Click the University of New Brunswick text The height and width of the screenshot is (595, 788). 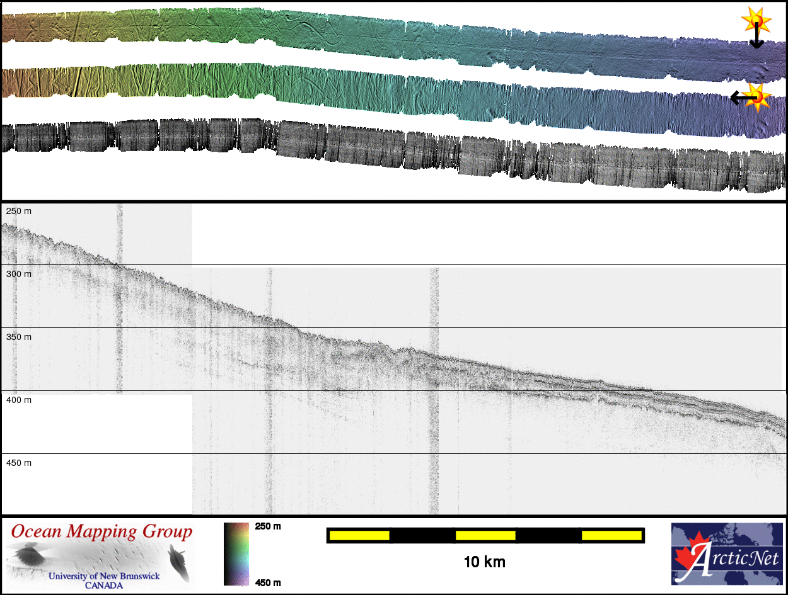click(104, 576)
